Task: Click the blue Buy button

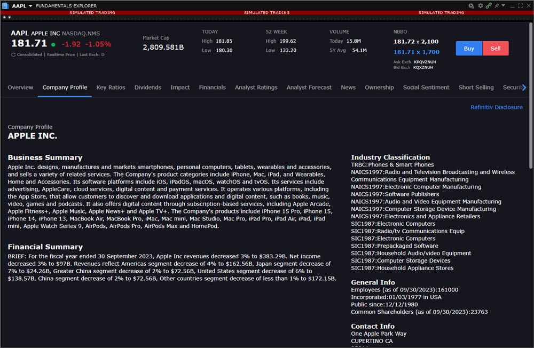Action: coord(469,49)
